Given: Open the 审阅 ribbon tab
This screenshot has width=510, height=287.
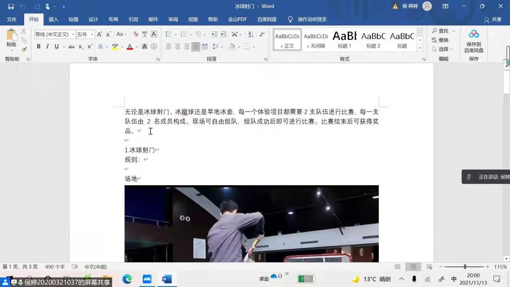Looking at the screenshot, I should click(x=173, y=19).
